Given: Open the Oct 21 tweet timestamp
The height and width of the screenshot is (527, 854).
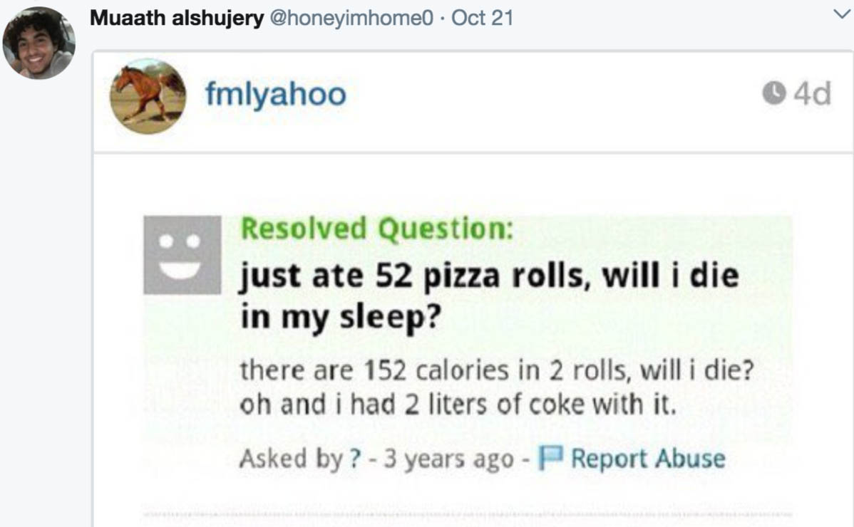Looking at the screenshot, I should 483,19.
